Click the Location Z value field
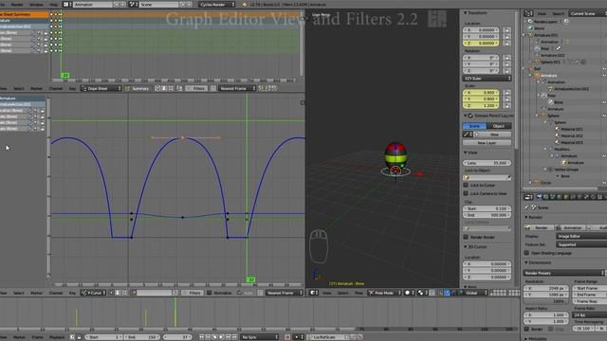Viewport: 607px width, 341px height. coord(481,43)
